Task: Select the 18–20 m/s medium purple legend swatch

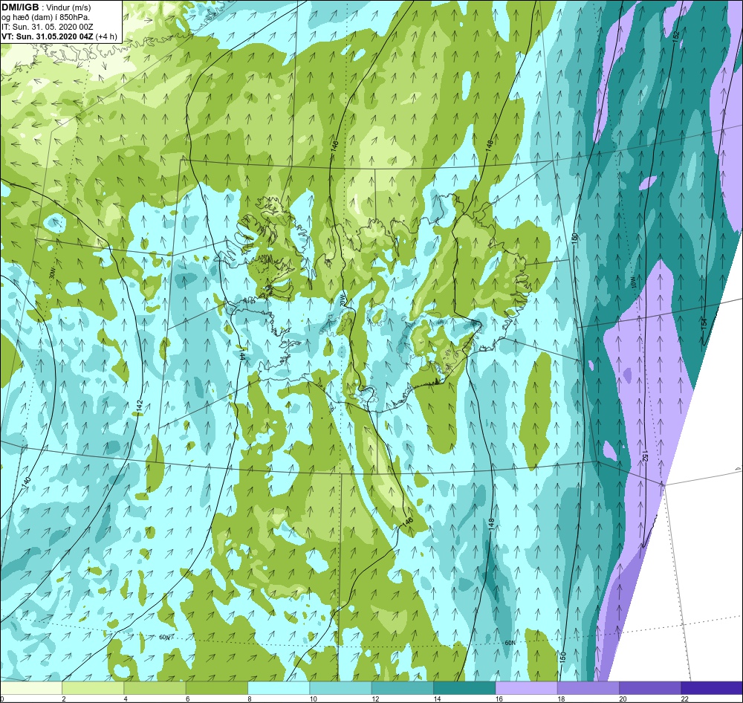Action: [x=588, y=687]
